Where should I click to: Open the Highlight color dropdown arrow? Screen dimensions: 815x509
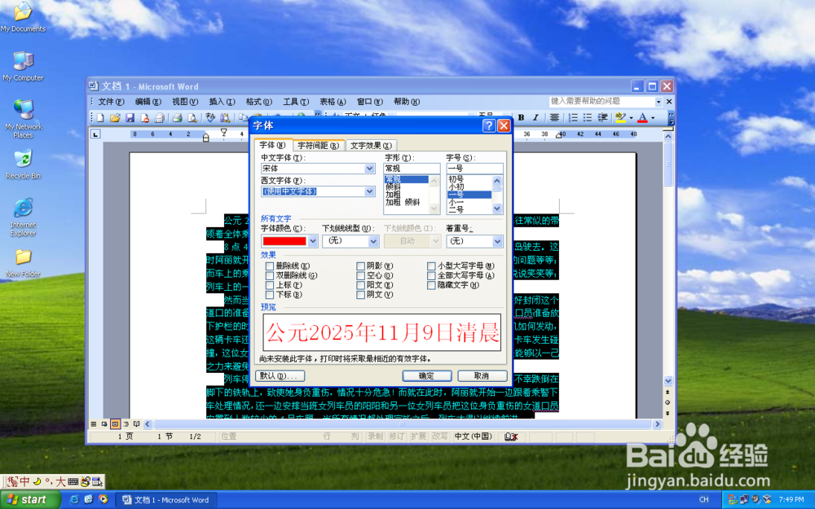coord(631,118)
